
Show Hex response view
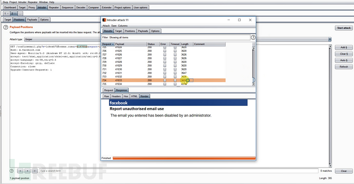pyautogui.click(x=126, y=96)
